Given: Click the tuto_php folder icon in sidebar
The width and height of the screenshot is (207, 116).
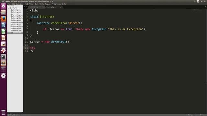Looking at the screenshot, I should coord(11,8).
